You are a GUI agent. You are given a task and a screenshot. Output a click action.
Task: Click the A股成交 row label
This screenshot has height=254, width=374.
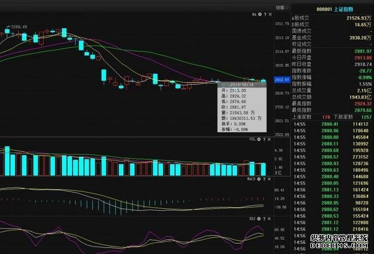point(300,18)
